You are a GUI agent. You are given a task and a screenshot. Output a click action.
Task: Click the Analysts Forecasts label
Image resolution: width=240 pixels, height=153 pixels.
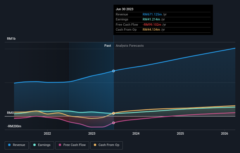coord(130,46)
